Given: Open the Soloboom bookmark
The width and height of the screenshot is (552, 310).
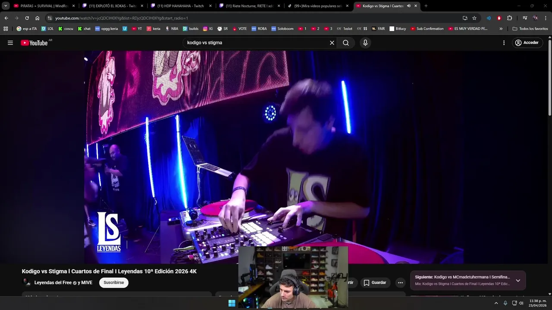Looking at the screenshot, I should pyautogui.click(x=282, y=29).
